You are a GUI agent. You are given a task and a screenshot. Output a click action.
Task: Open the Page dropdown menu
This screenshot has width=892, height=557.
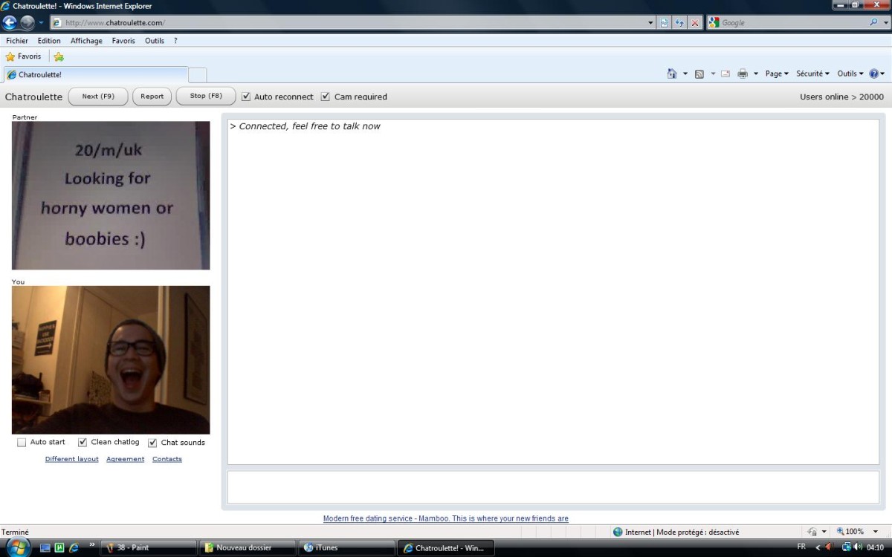pos(777,74)
